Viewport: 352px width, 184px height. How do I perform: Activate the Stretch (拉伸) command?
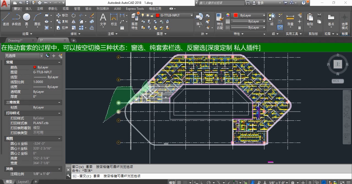(62, 28)
